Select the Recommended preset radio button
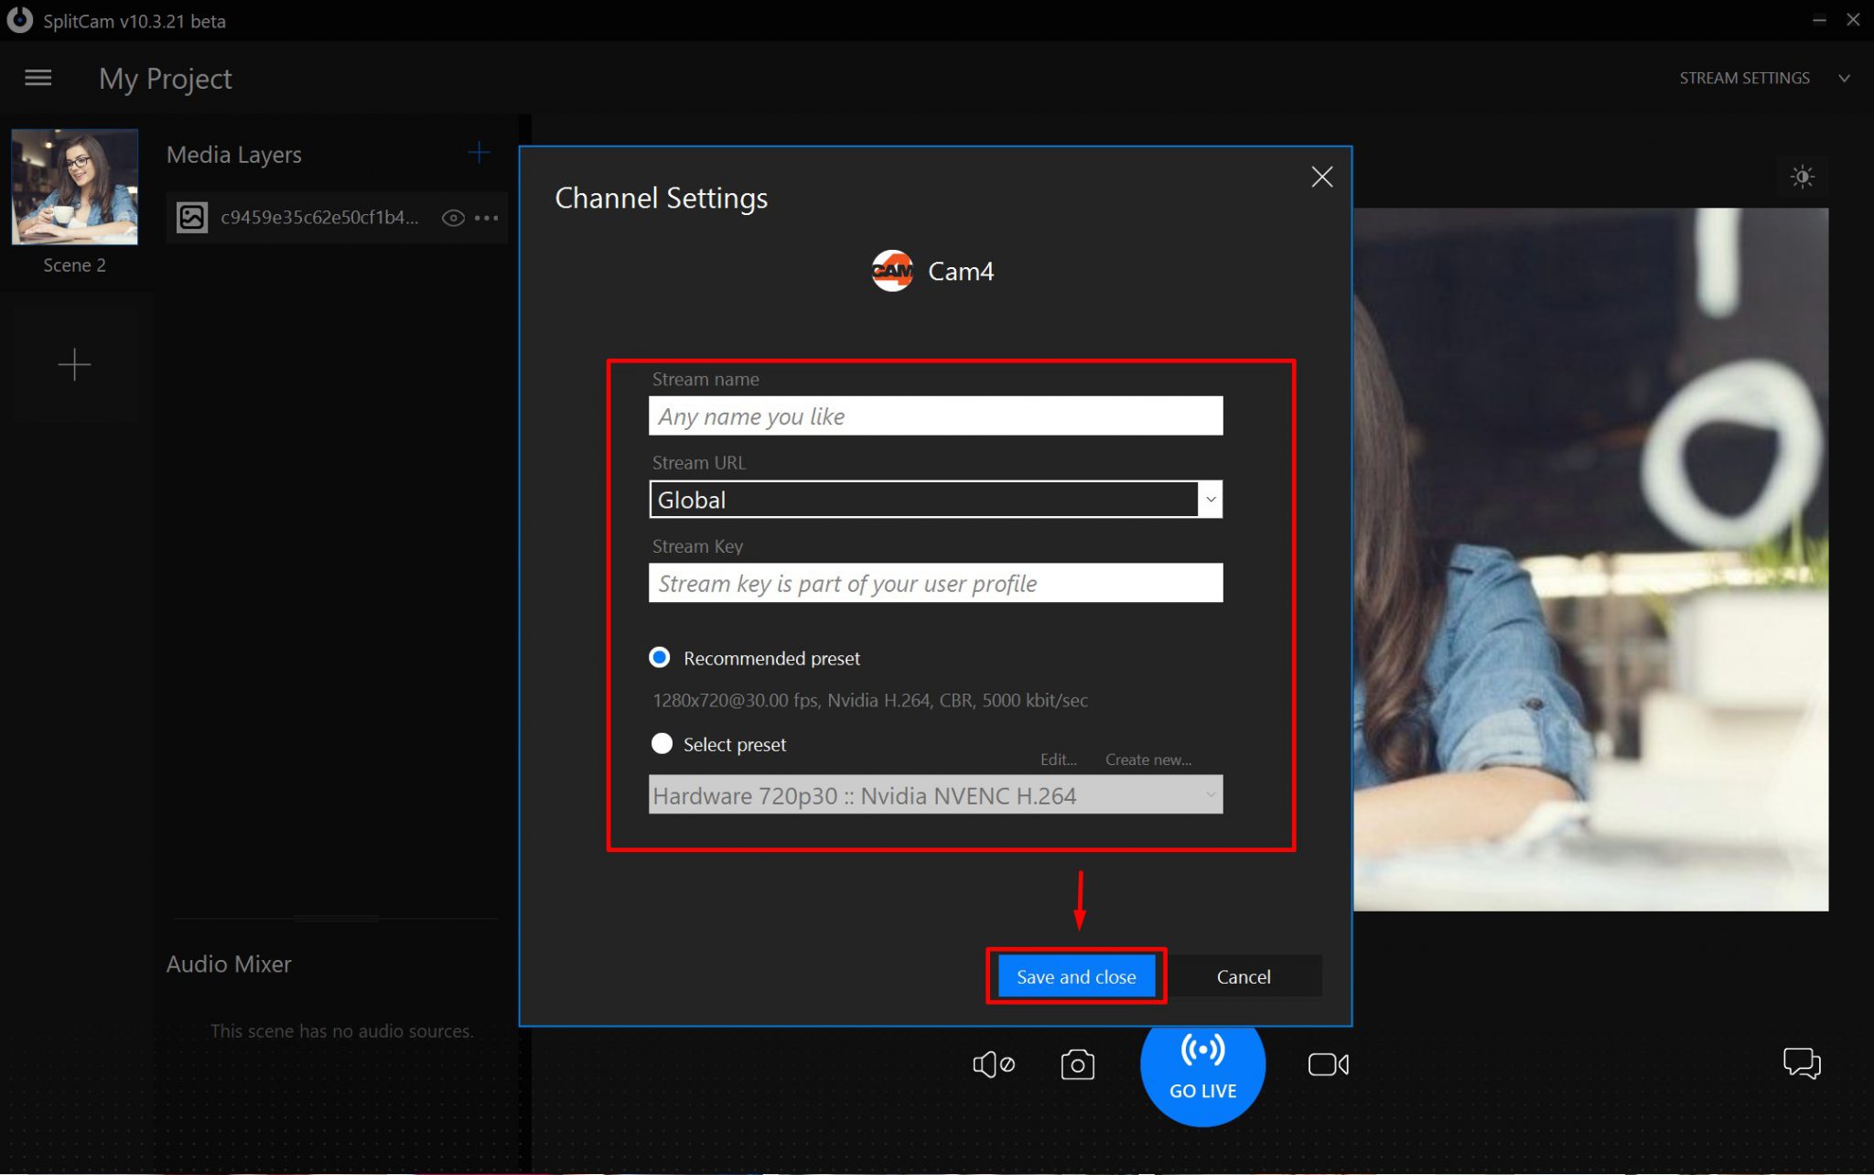The width and height of the screenshot is (1874, 1175). (660, 657)
